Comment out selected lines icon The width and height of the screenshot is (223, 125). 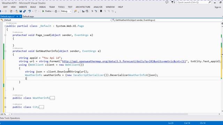coord(92,11)
